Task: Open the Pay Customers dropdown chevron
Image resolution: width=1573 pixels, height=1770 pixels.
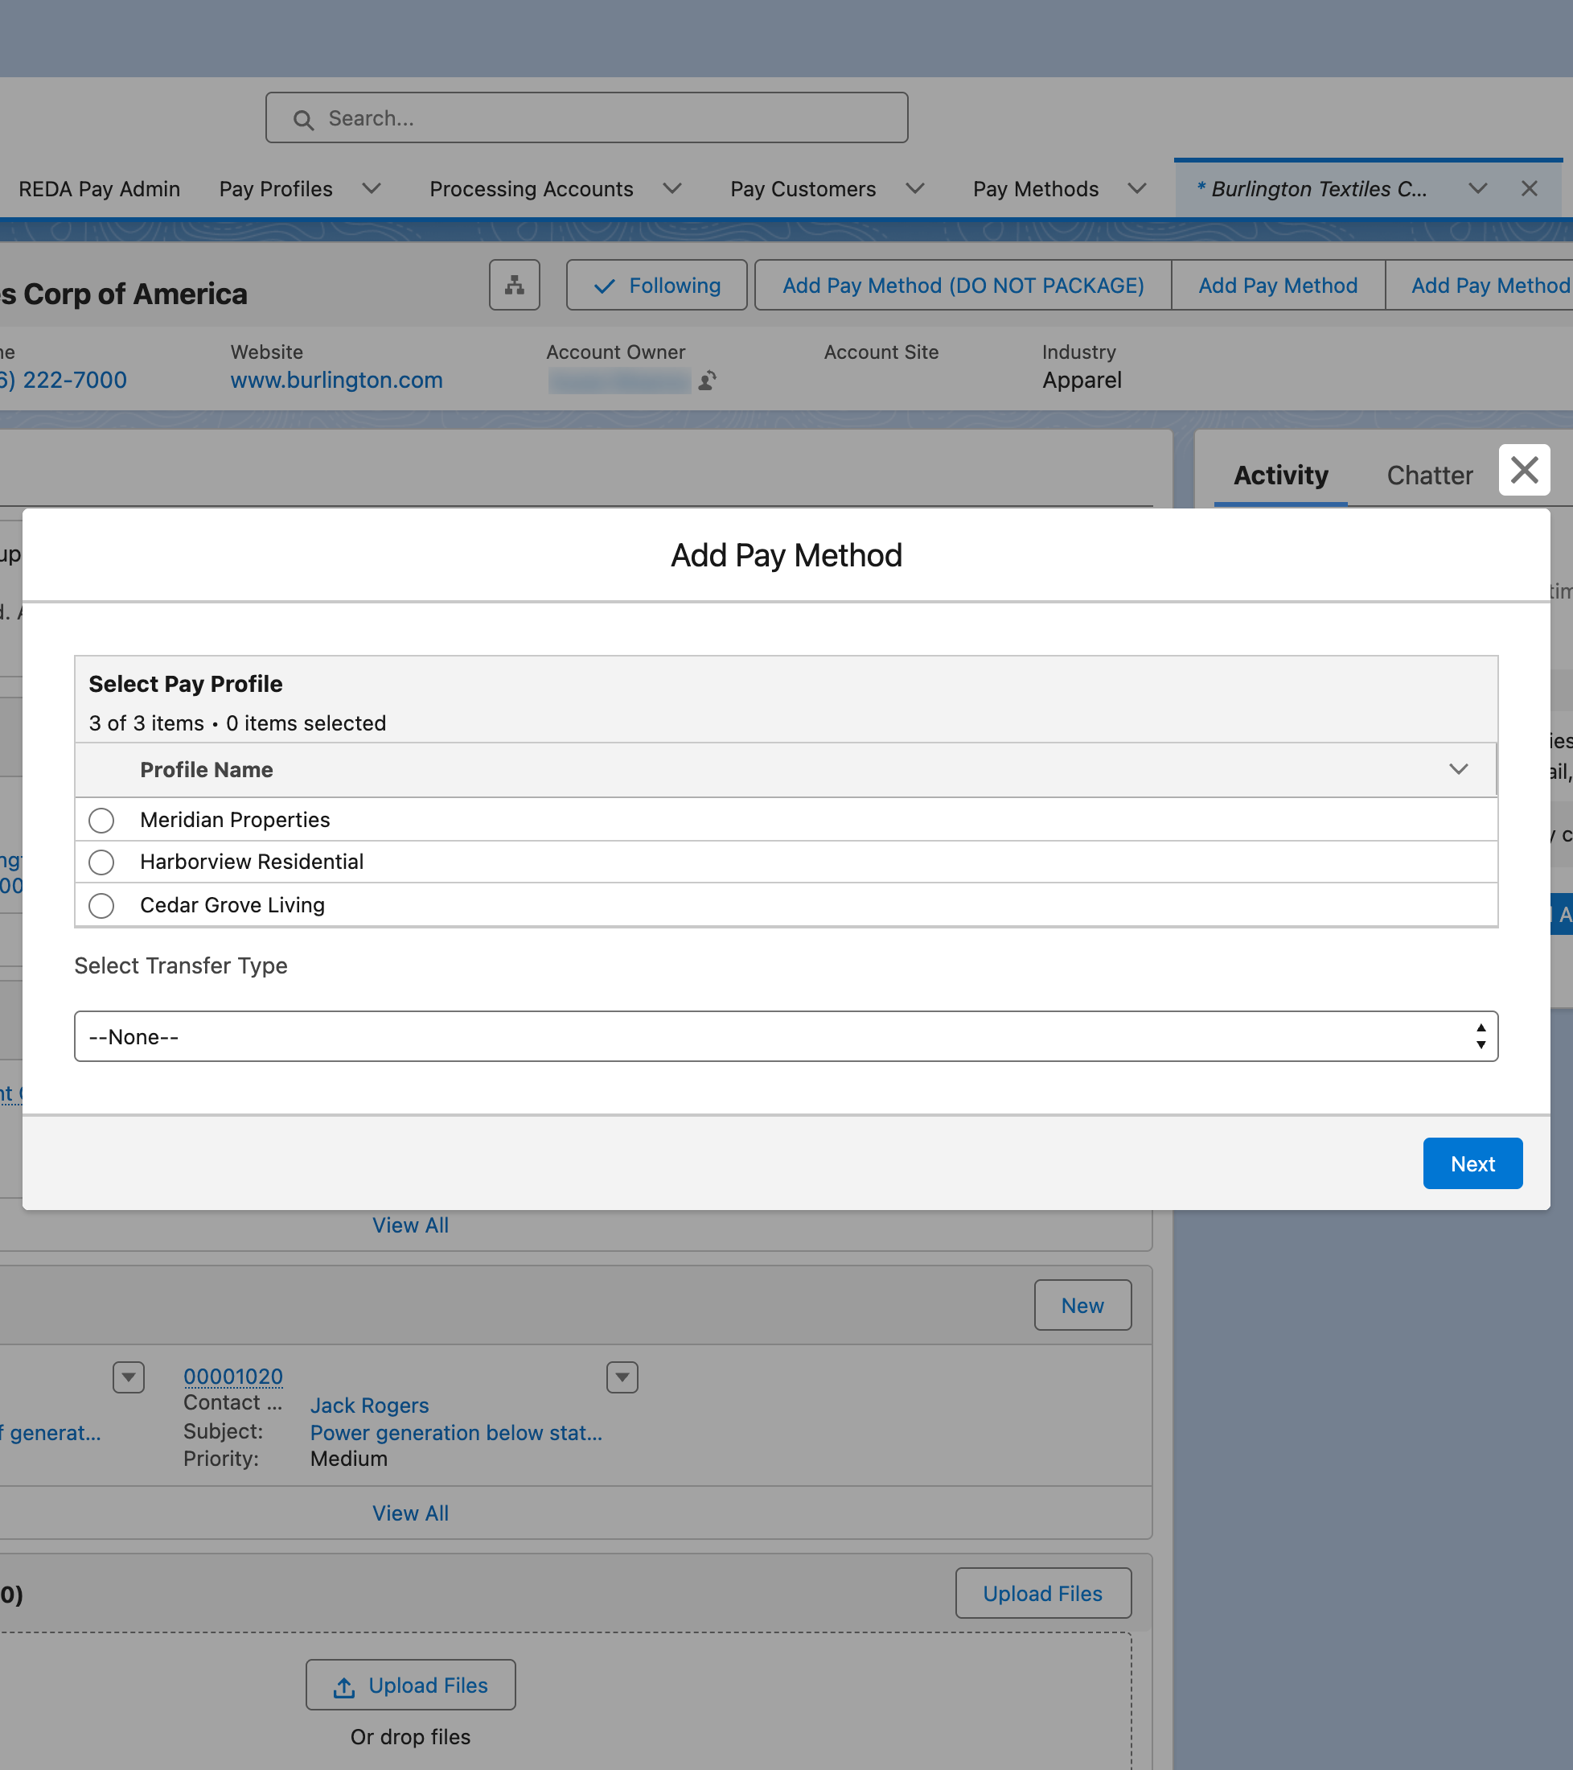Action: point(915,189)
